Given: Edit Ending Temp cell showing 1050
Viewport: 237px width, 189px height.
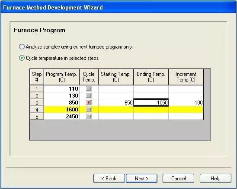Looking at the screenshot, I should pos(151,103).
